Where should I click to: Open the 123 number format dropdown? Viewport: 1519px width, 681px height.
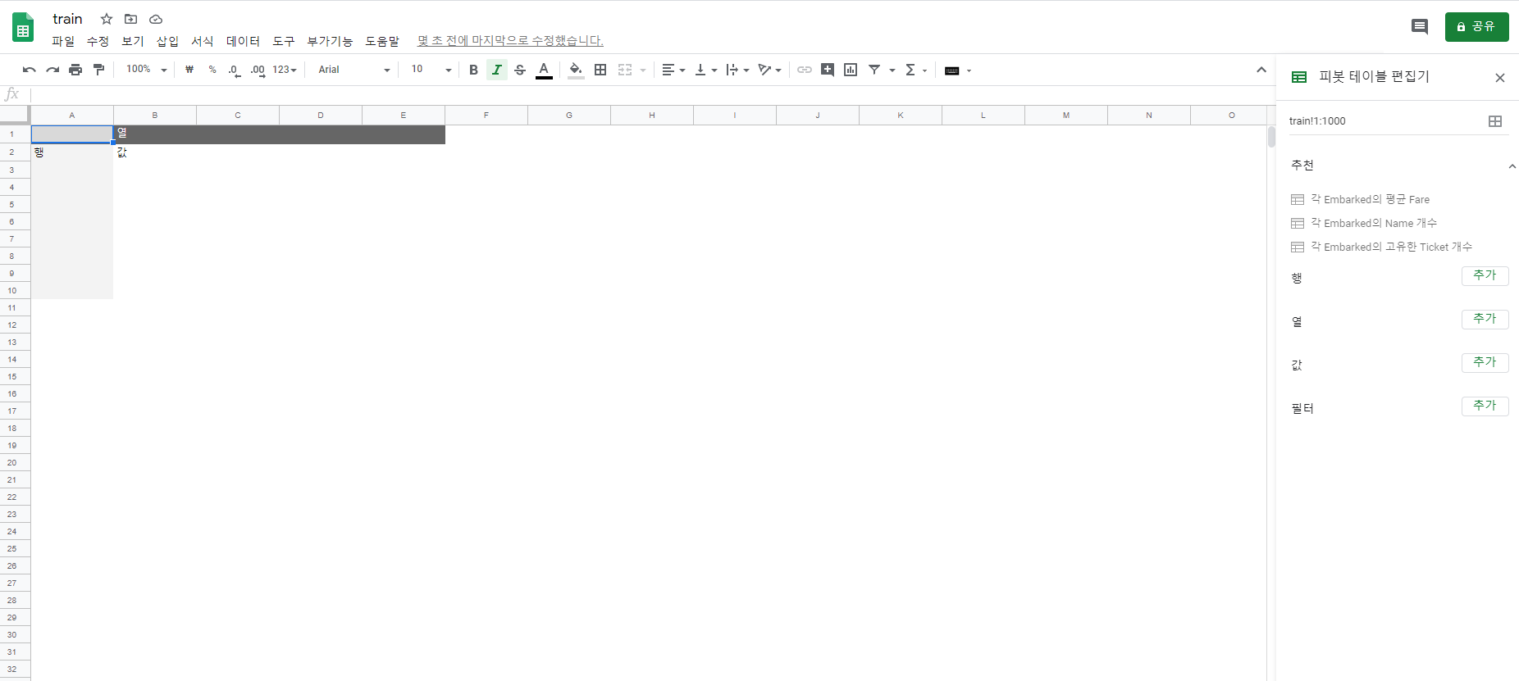(x=285, y=70)
